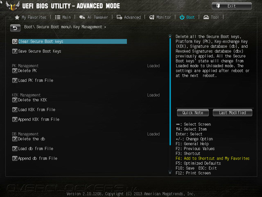
Task: Click the list icon beside Main
Action: pos(58,17)
